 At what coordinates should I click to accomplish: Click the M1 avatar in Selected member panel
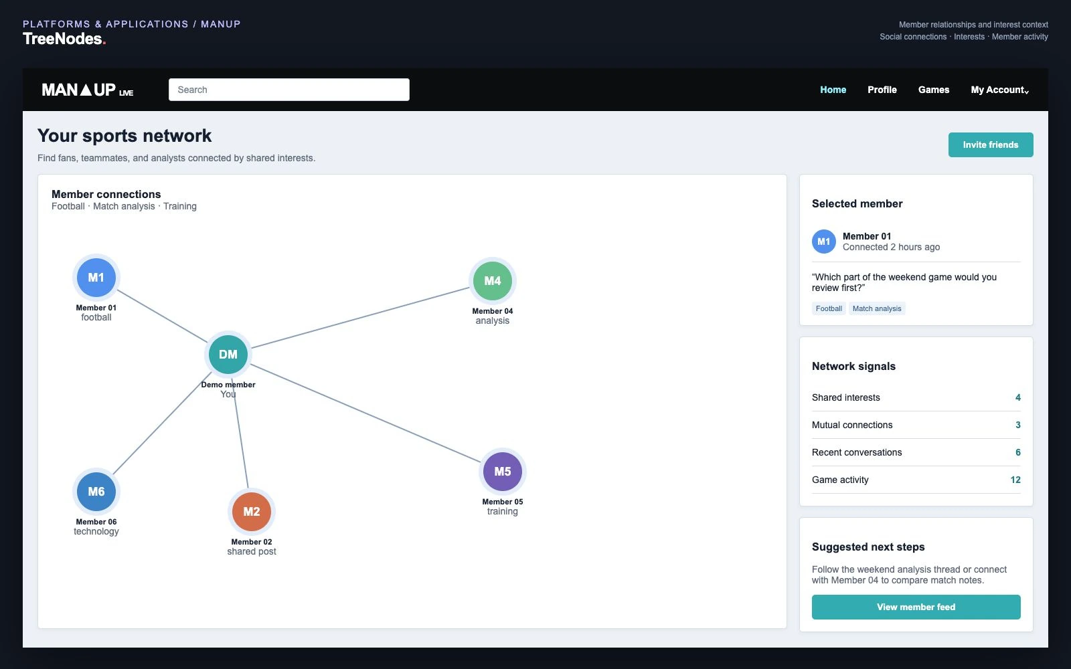[x=824, y=242]
